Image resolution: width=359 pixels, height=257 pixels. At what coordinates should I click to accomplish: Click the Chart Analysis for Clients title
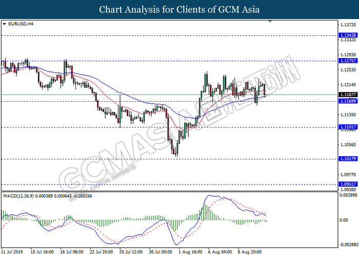tap(180, 9)
